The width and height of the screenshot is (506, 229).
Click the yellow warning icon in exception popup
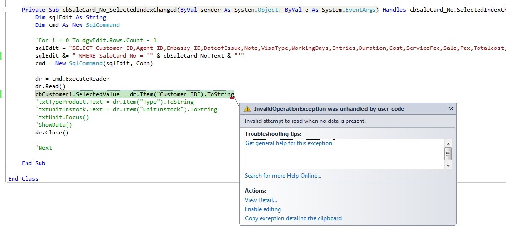click(247, 109)
